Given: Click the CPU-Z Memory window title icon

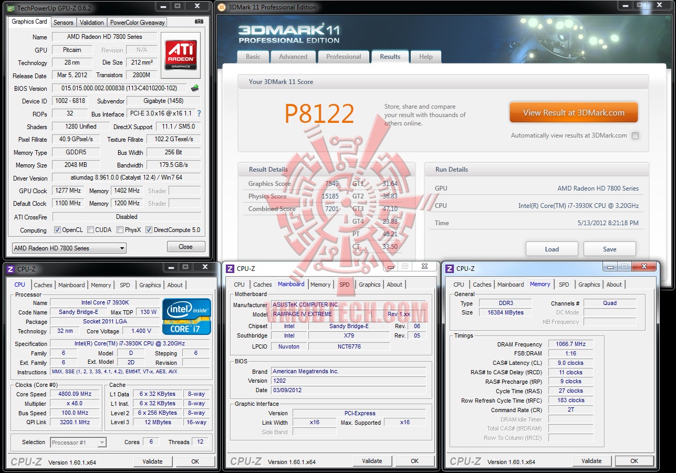Looking at the screenshot, I should 449,269.
